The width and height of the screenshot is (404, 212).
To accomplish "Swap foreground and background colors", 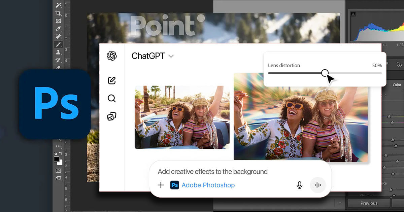I will point(61,153).
